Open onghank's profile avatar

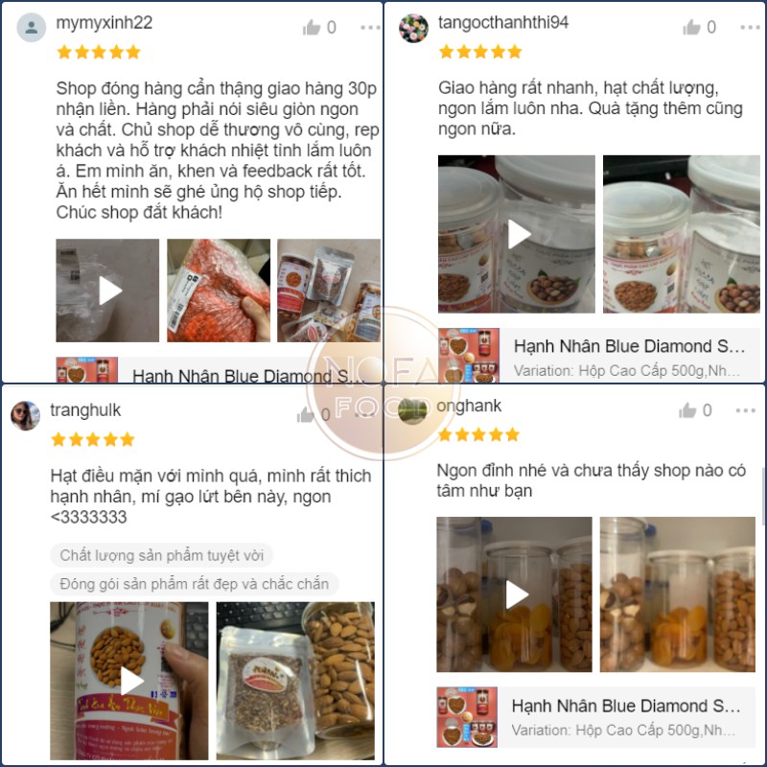click(412, 410)
